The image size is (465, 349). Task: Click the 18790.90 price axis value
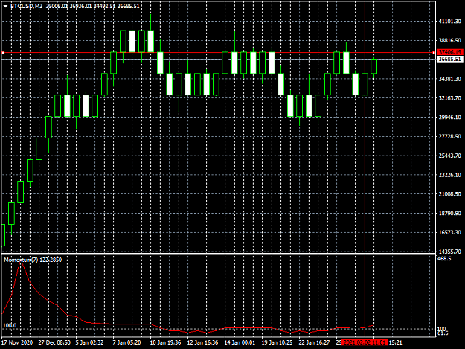point(450,214)
